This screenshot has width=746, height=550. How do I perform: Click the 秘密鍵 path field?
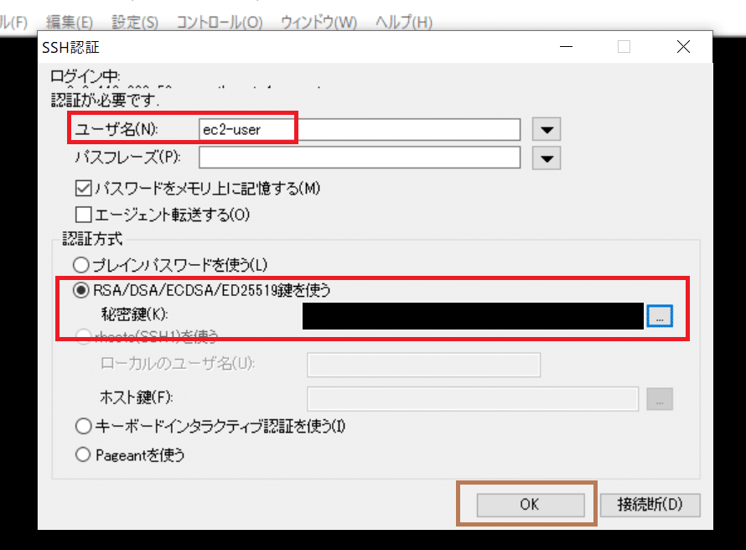coord(473,315)
